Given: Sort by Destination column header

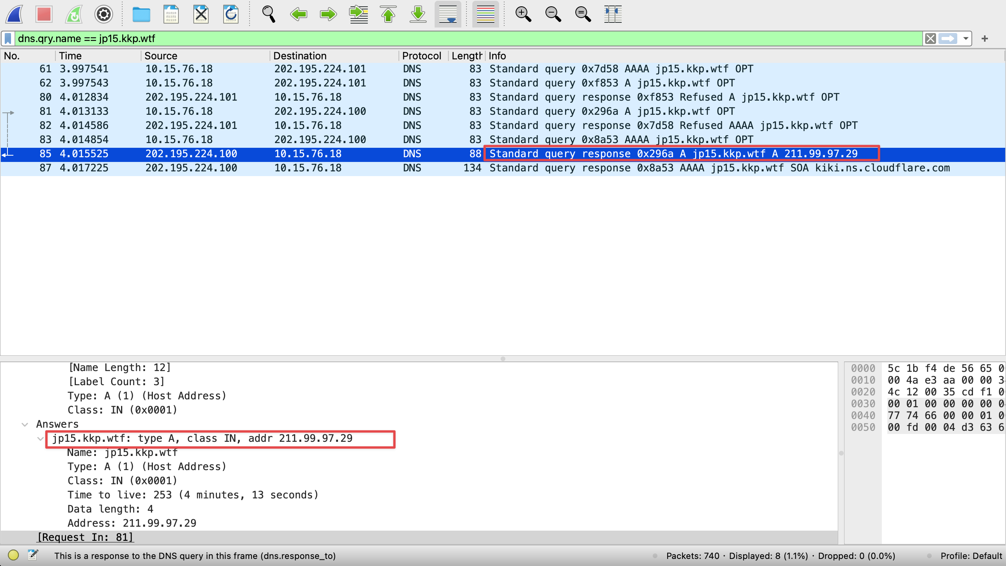Looking at the screenshot, I should tap(334, 56).
